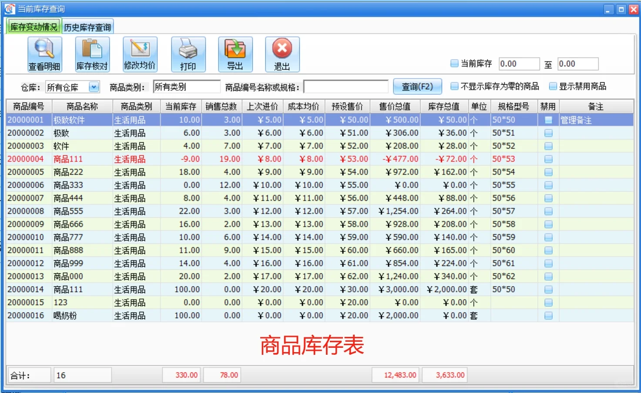Expand the 所有类别 category selector

point(187,87)
